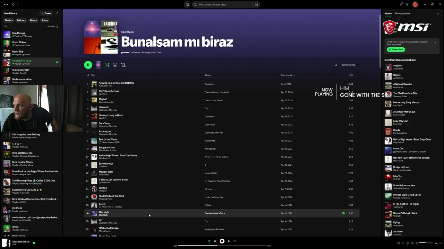This screenshot has height=249, width=444.
Task: Open the playlist preview artwork icon
Action: click(99, 65)
